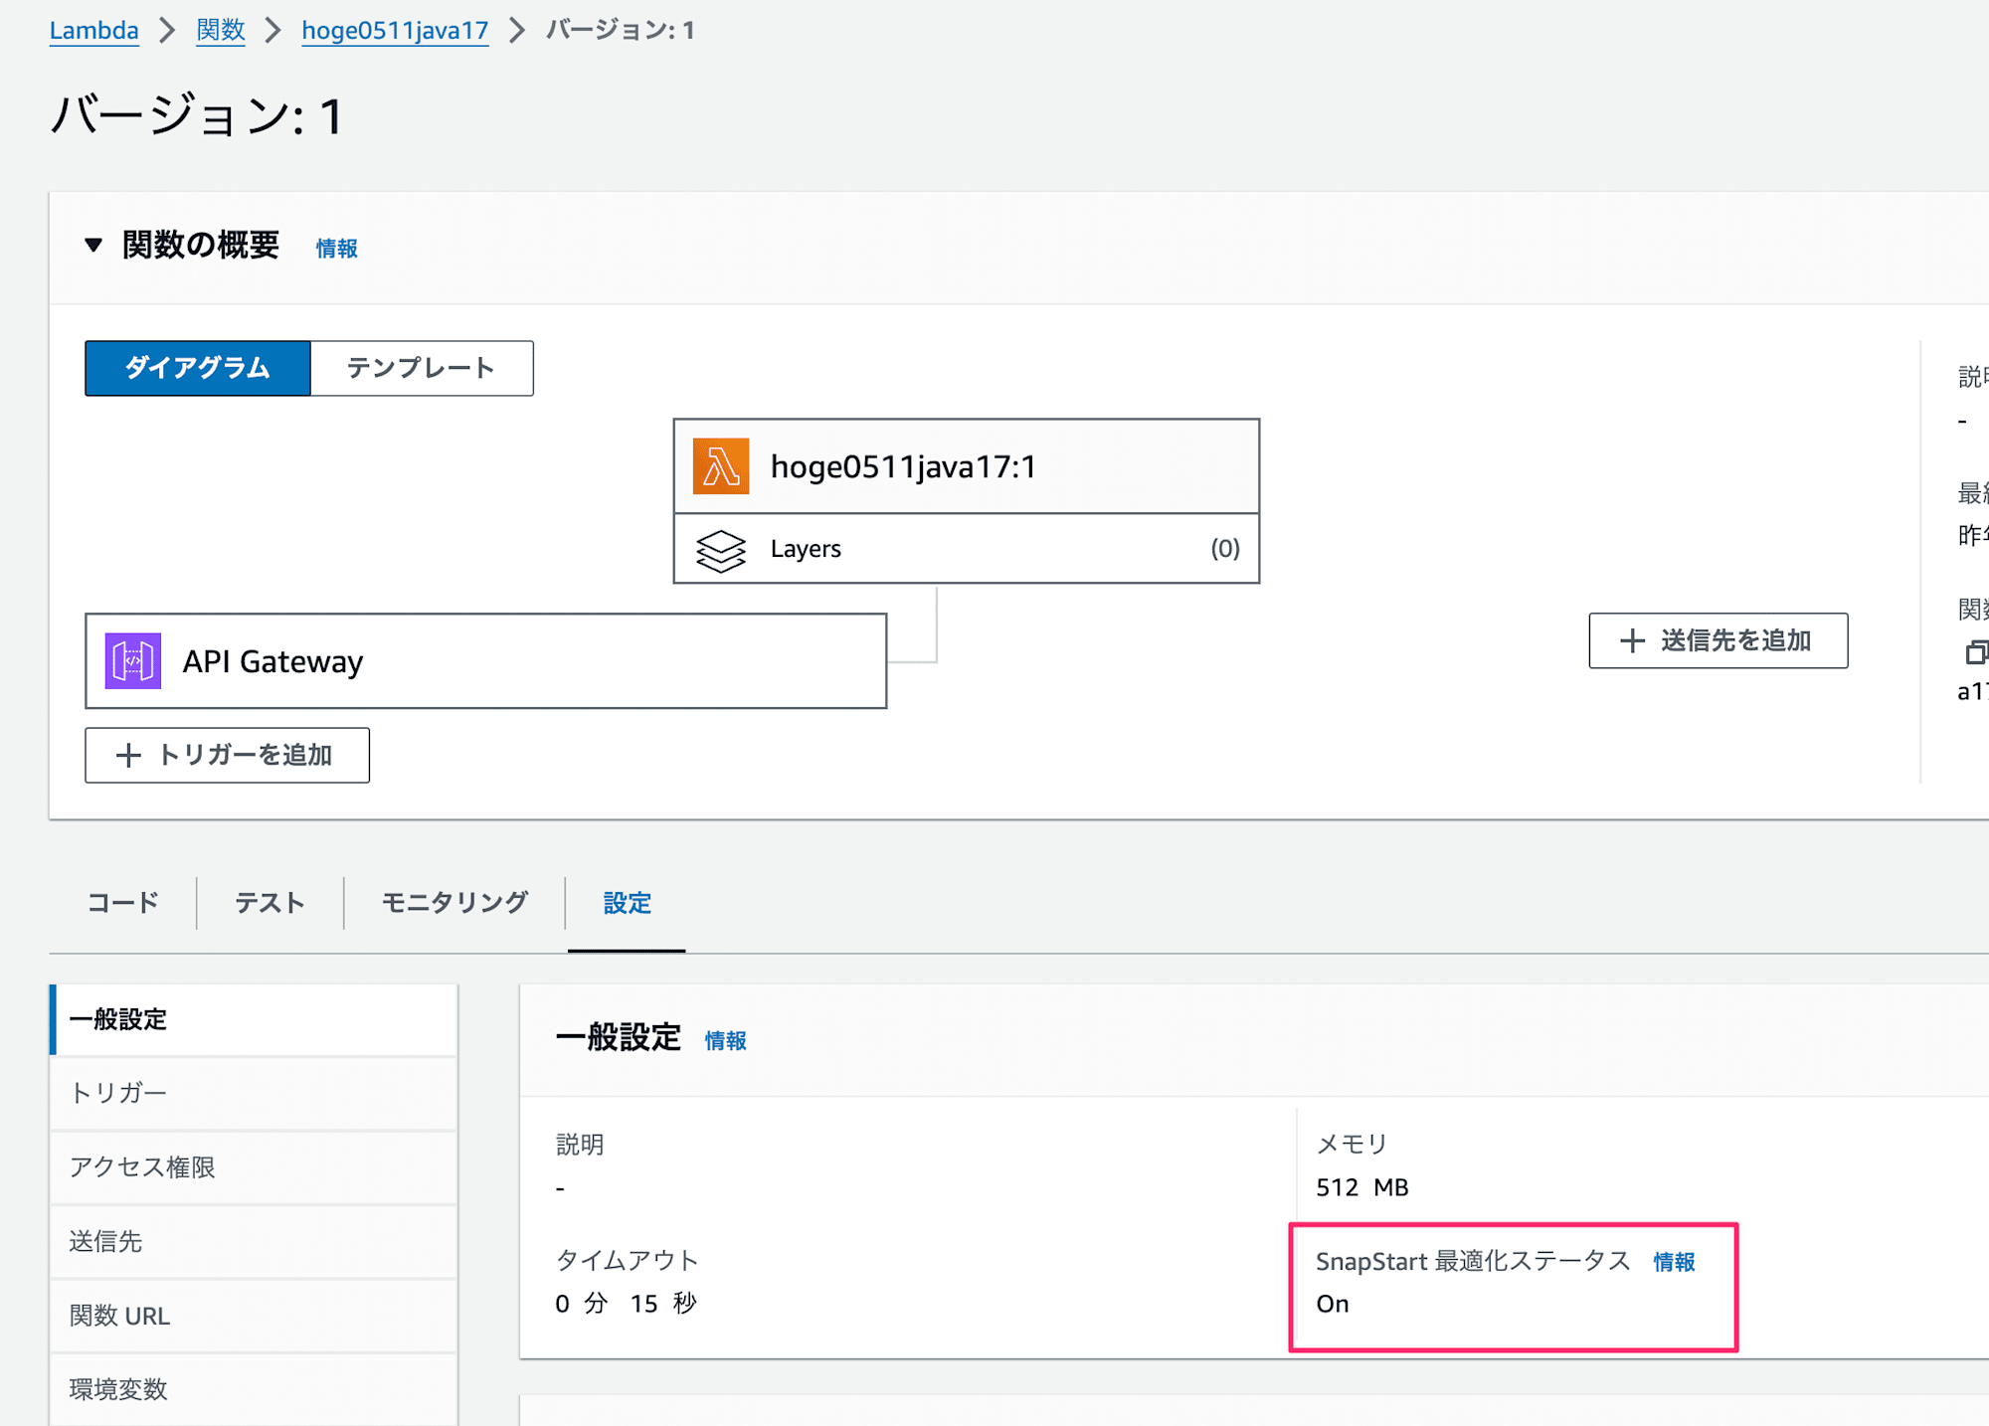The image size is (1989, 1426).
Task: Click トリガーを追加 button
Action: point(228,756)
